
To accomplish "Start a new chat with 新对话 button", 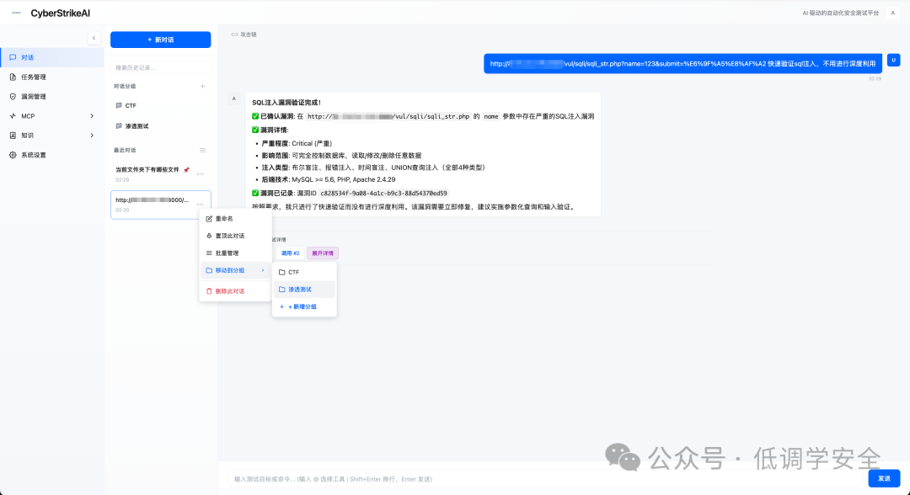I will 161,40.
